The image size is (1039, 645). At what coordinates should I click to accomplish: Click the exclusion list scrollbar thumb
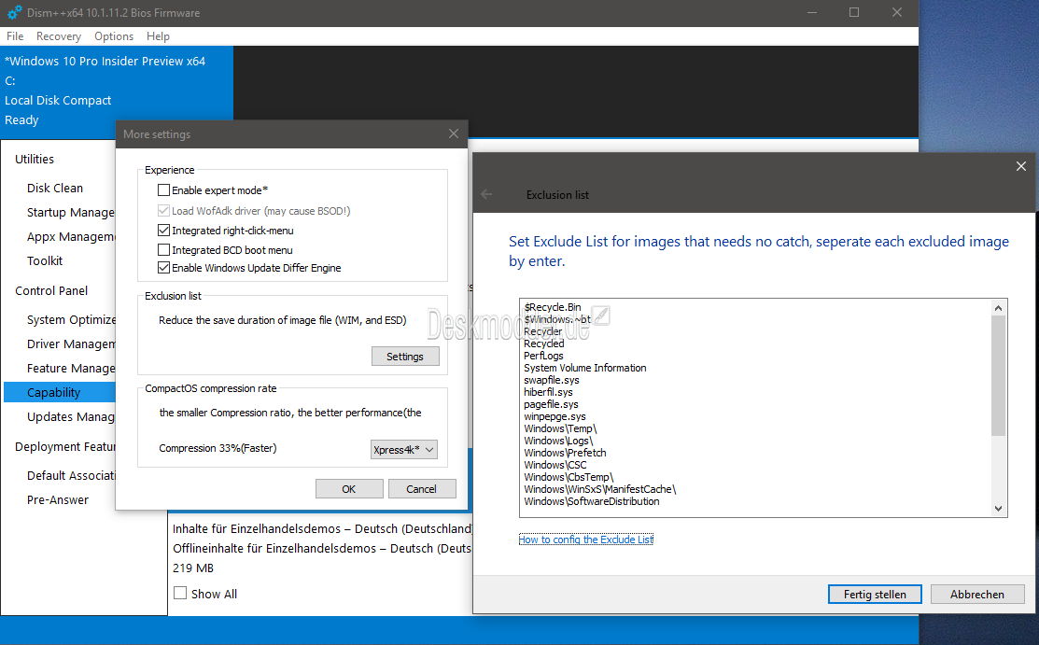(998, 375)
